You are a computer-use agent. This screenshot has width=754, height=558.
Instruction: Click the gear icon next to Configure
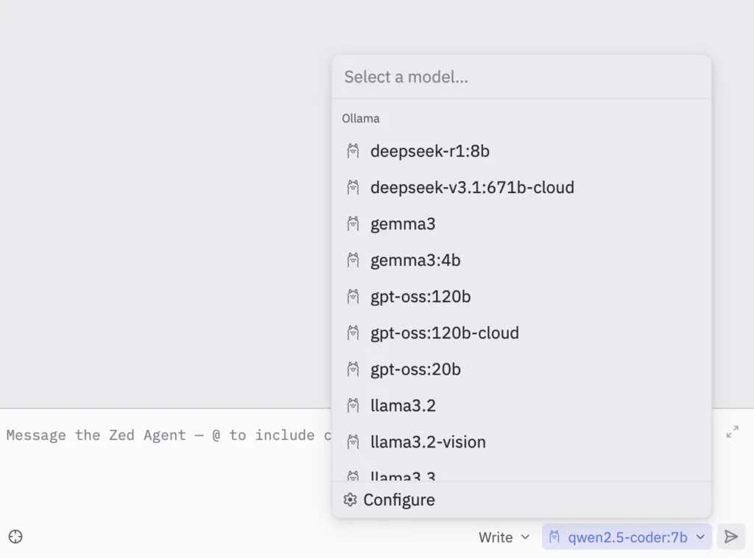point(350,500)
